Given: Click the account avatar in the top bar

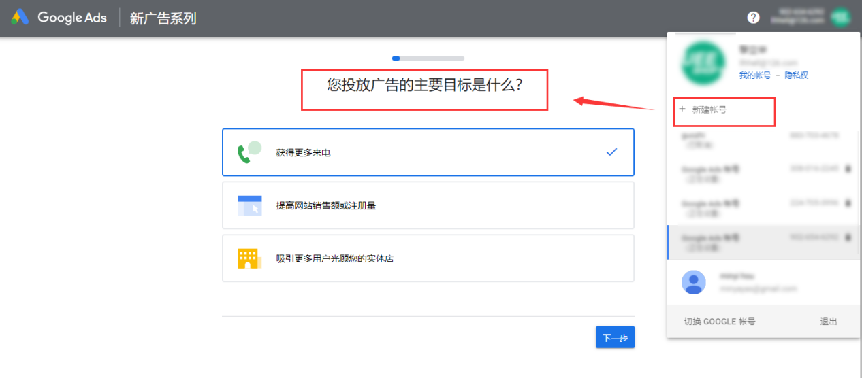Looking at the screenshot, I should [840, 18].
